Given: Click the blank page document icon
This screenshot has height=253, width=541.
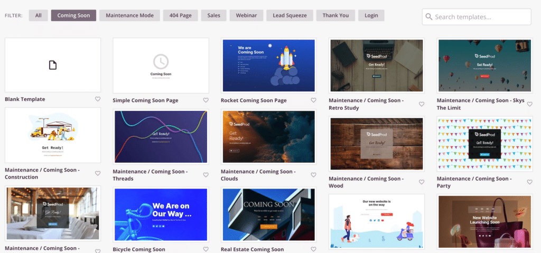Looking at the screenshot, I should coord(52,65).
